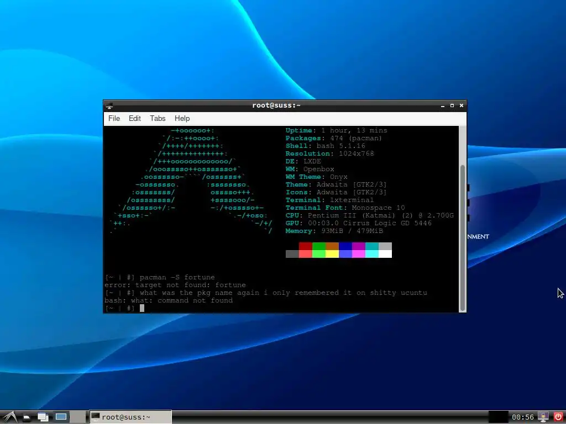This screenshot has width=566, height=424.
Task: Switch to the first desktop in the pager
Action: 61,417
